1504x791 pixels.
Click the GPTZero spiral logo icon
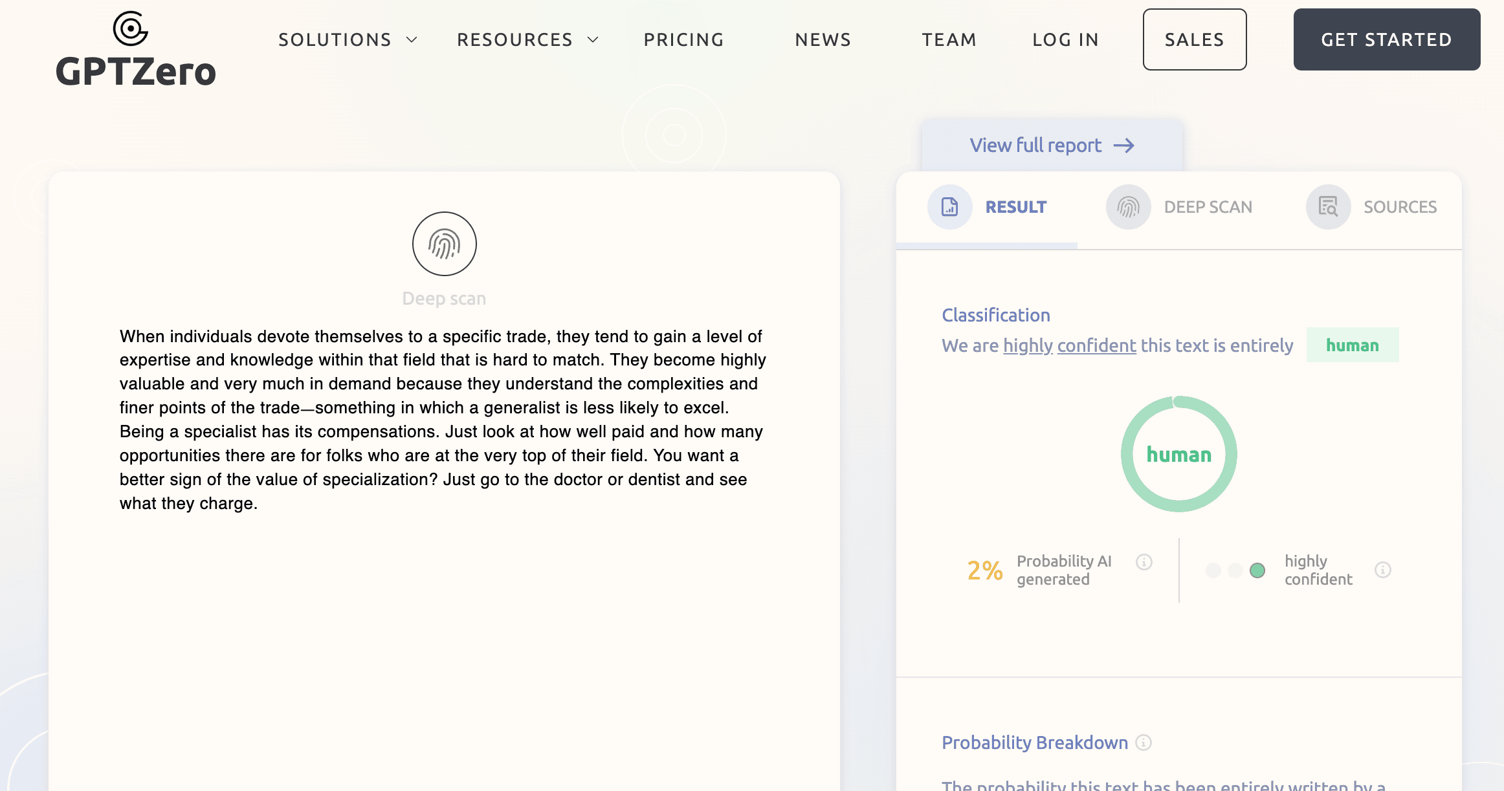pyautogui.click(x=130, y=28)
